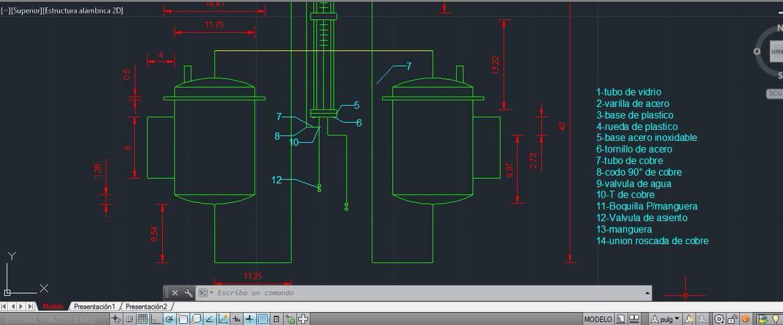This screenshot has width=783, height=325.
Task: Open command line customize wrench
Action: point(188,293)
